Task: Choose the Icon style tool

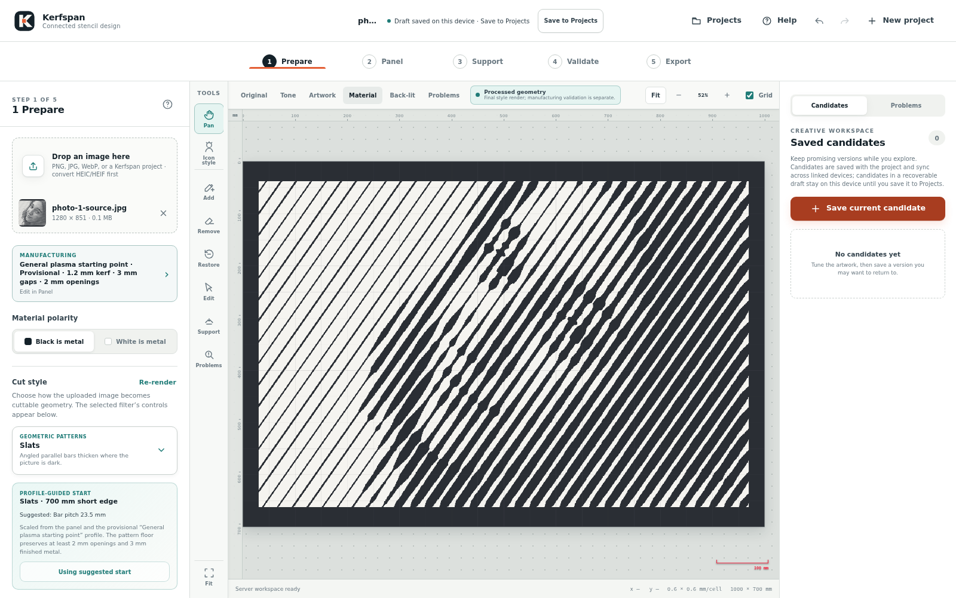Action: (209, 152)
